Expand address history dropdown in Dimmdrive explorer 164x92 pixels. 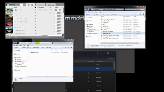tap(121, 9)
